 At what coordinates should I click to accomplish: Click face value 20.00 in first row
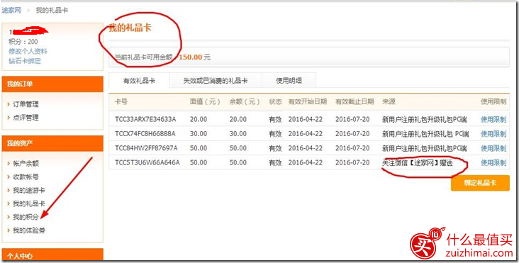click(199, 119)
